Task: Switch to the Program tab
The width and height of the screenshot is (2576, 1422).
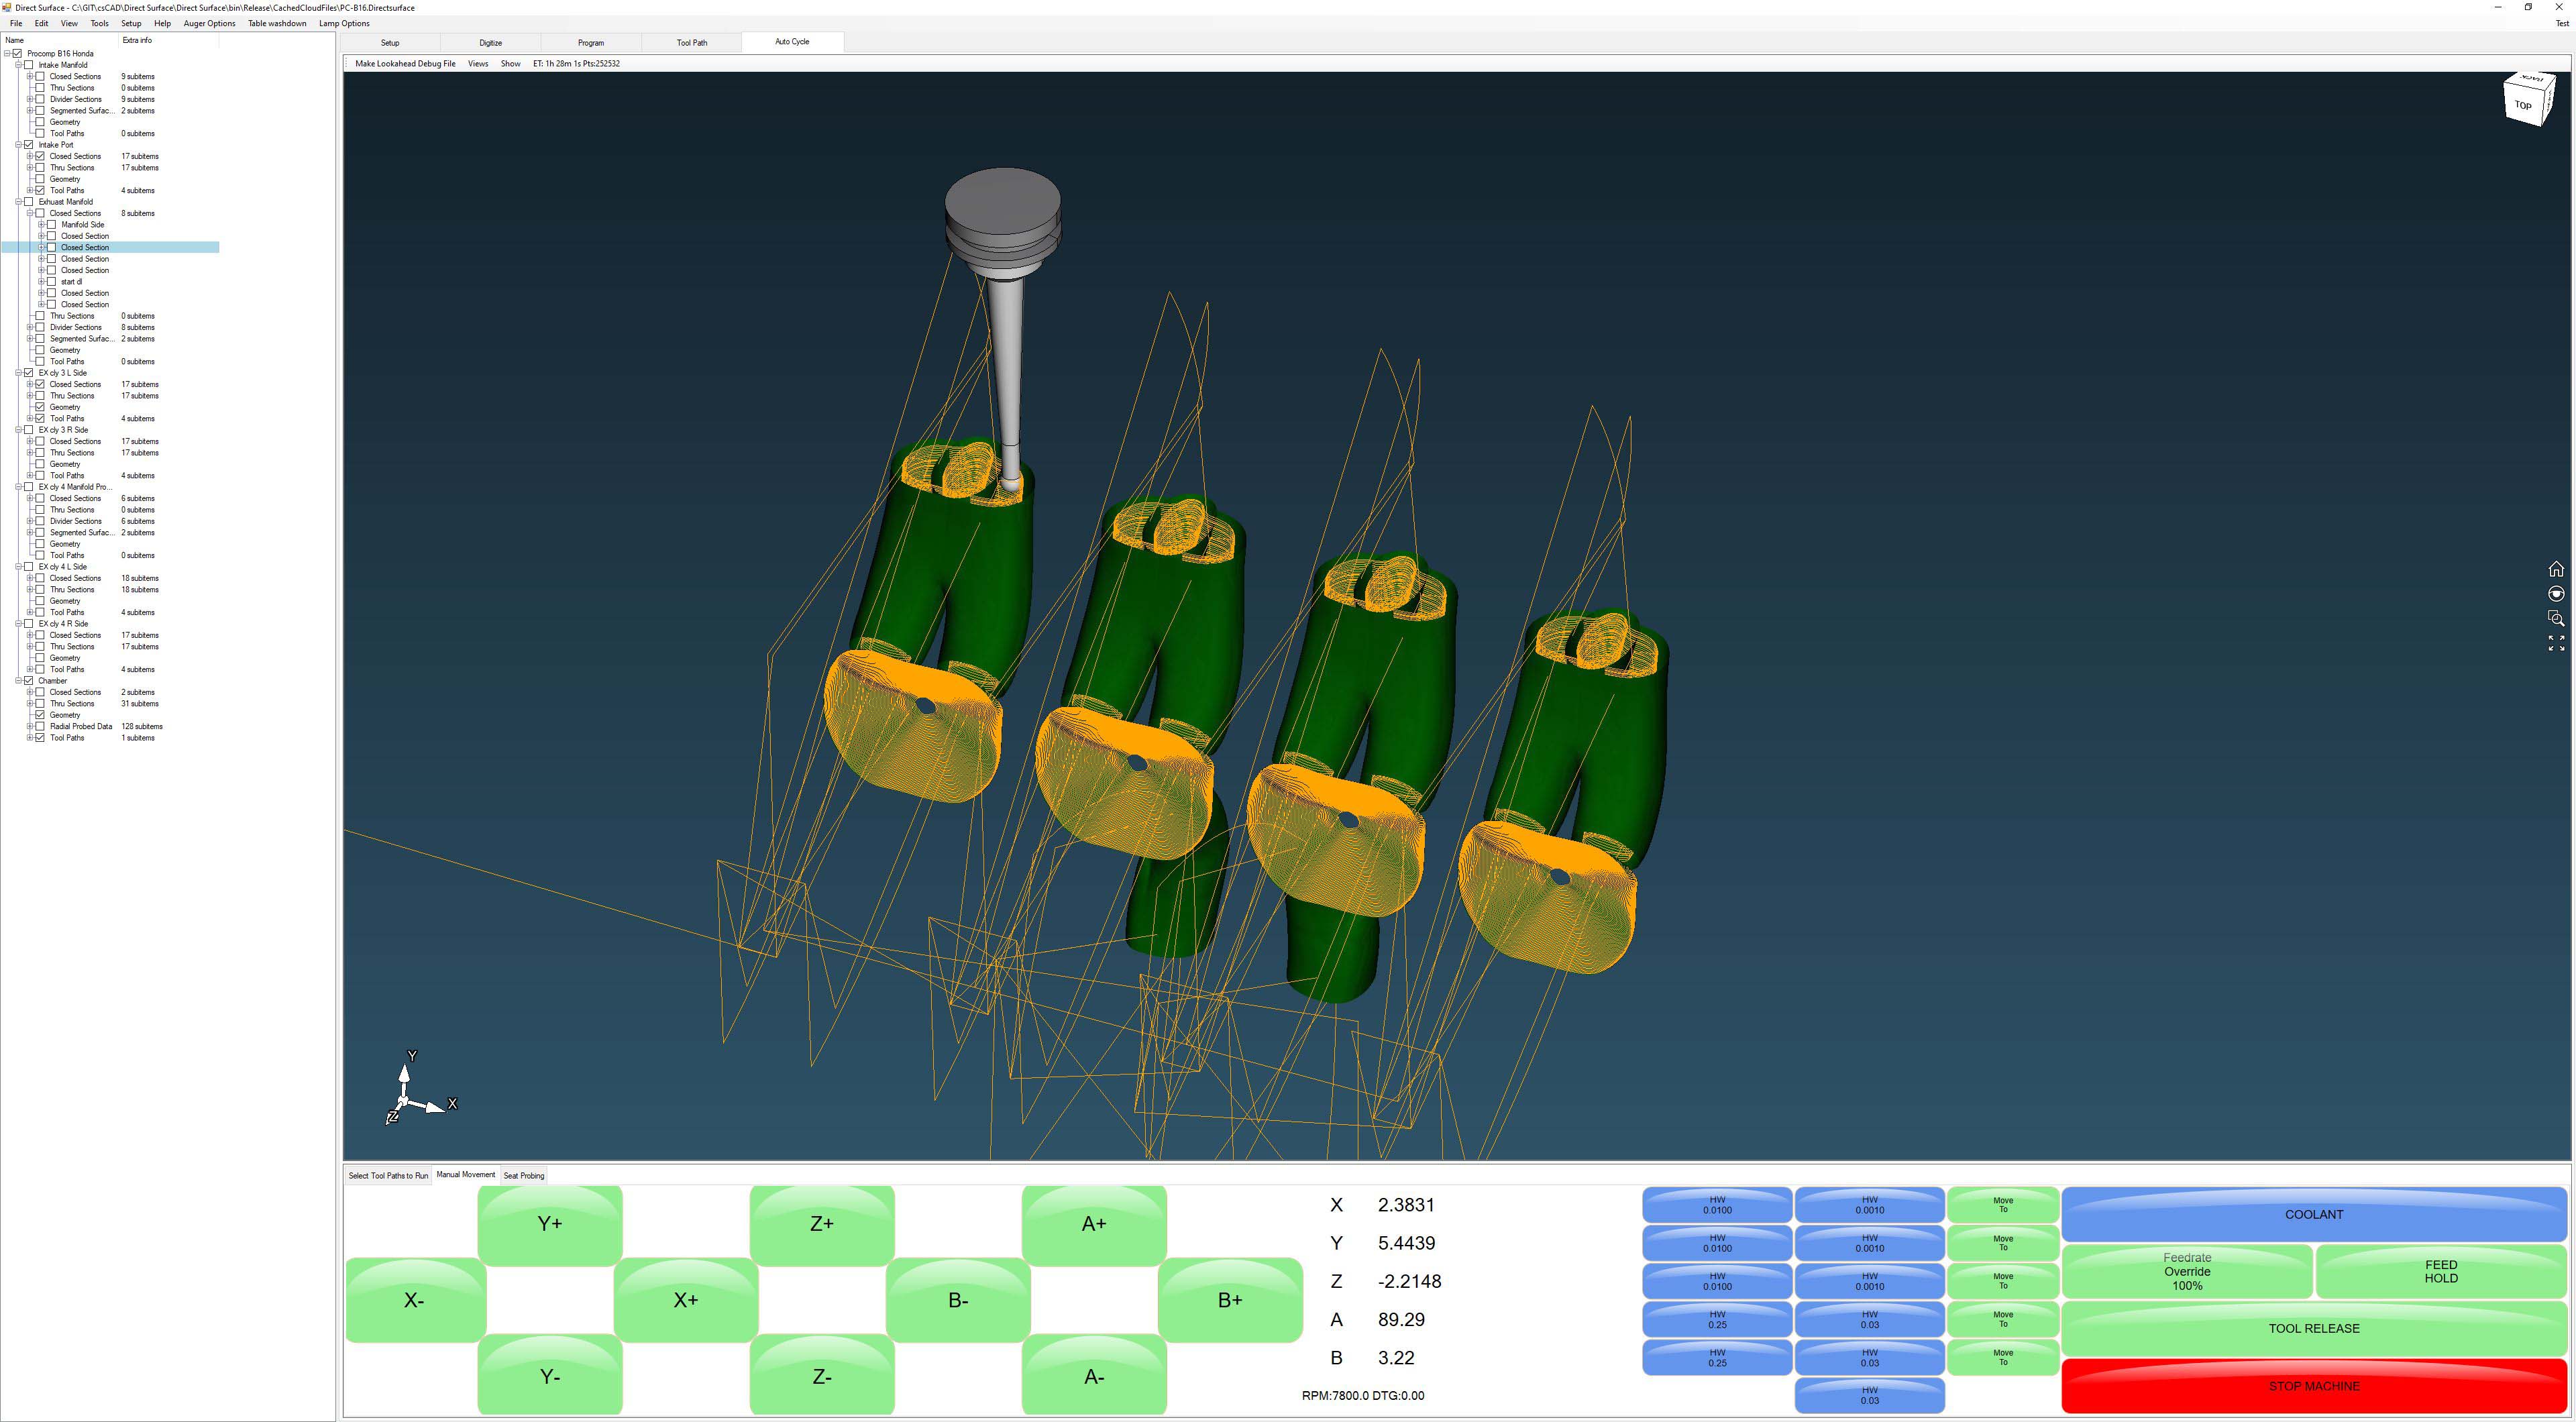Action: click(591, 43)
